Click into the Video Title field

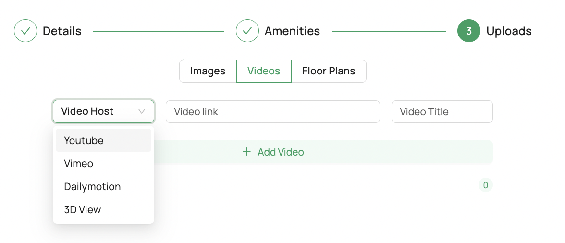point(442,111)
